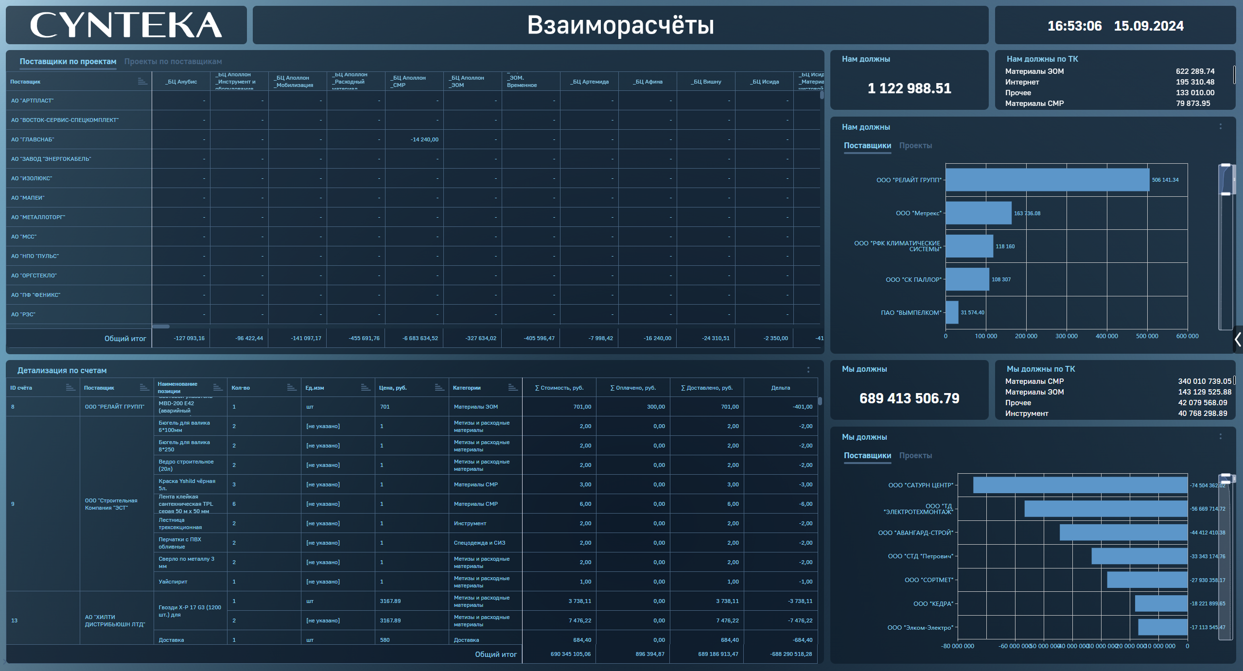This screenshot has width=1243, height=671.
Task: Click the sort icon in the Поставщик pivot header
Action: tap(142, 81)
